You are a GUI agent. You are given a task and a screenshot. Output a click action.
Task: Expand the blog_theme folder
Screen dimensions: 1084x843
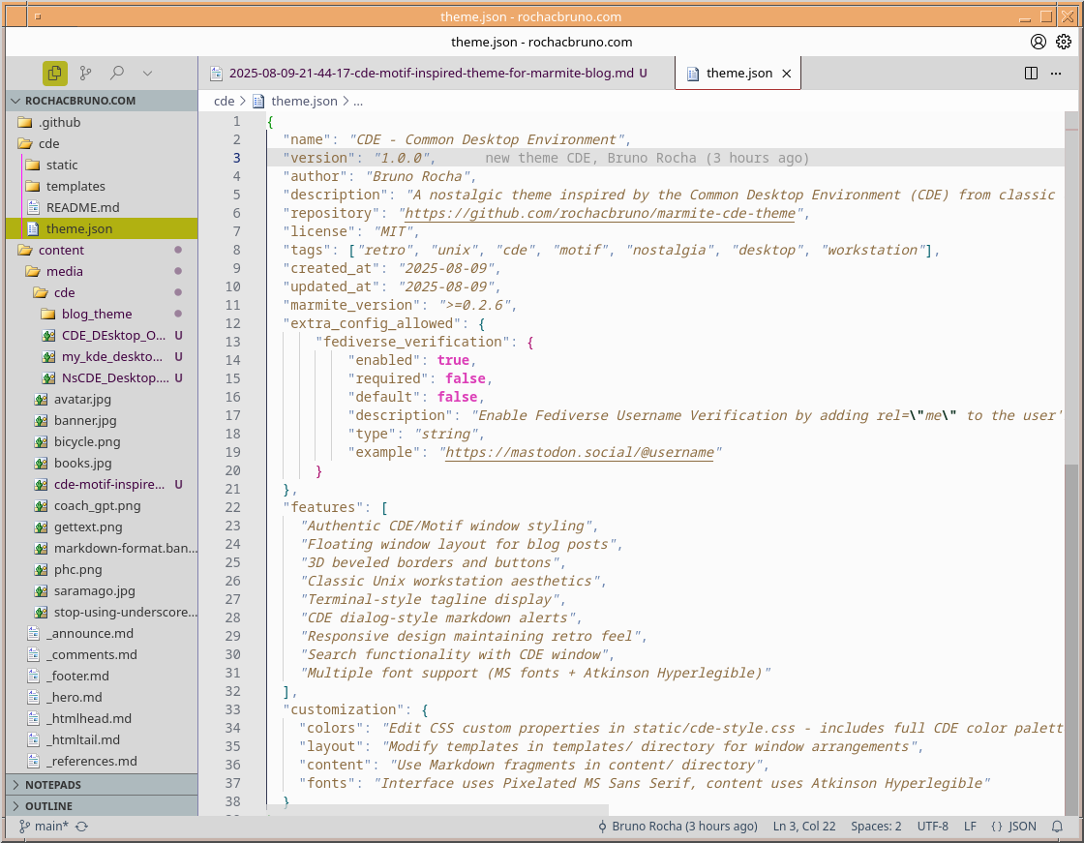click(102, 314)
